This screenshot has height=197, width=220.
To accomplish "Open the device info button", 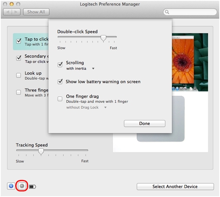I will [11, 186].
